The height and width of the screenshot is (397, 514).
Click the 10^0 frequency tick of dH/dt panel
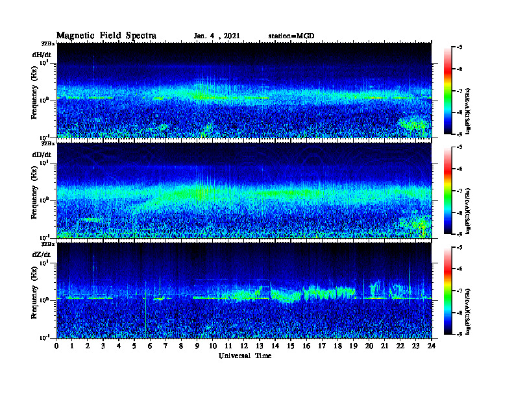click(x=45, y=100)
